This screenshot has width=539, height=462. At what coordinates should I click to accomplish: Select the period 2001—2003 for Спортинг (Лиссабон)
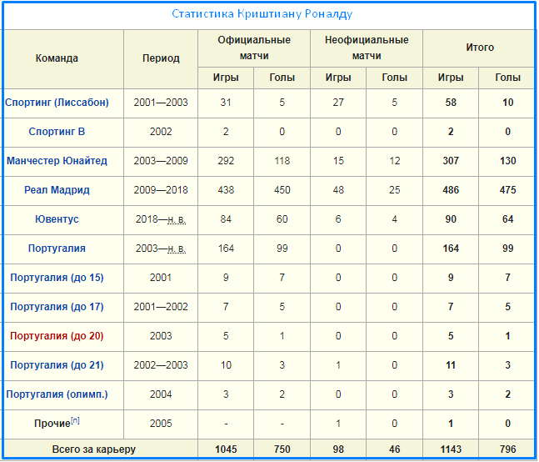161,103
